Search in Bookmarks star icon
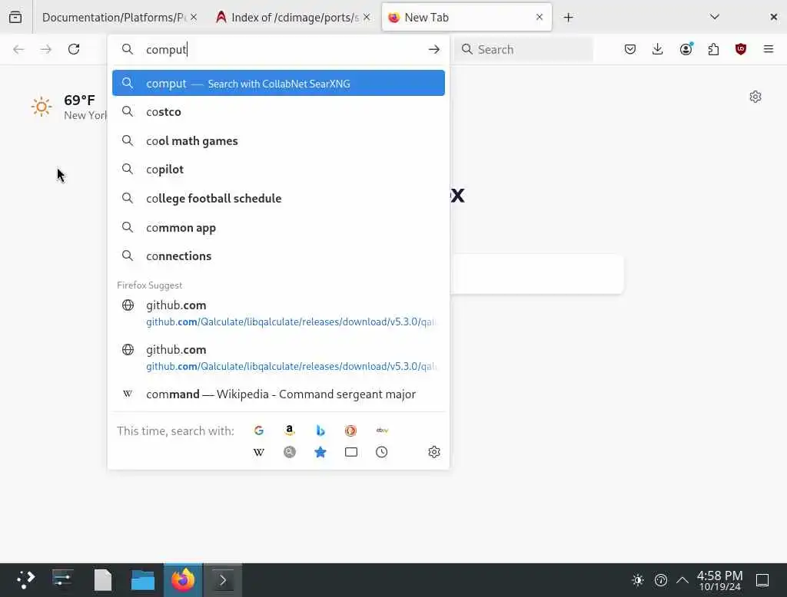Viewport: 787px width, 597px height. point(320,452)
